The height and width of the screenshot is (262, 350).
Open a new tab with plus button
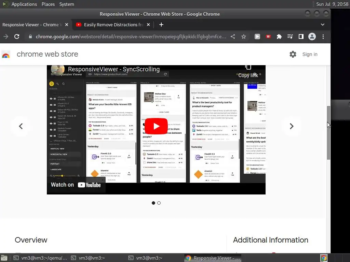click(x=161, y=25)
